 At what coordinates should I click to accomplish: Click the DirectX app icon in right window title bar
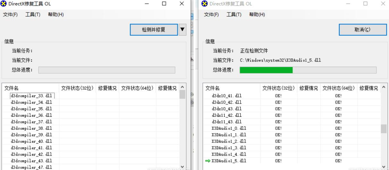click(205, 4)
